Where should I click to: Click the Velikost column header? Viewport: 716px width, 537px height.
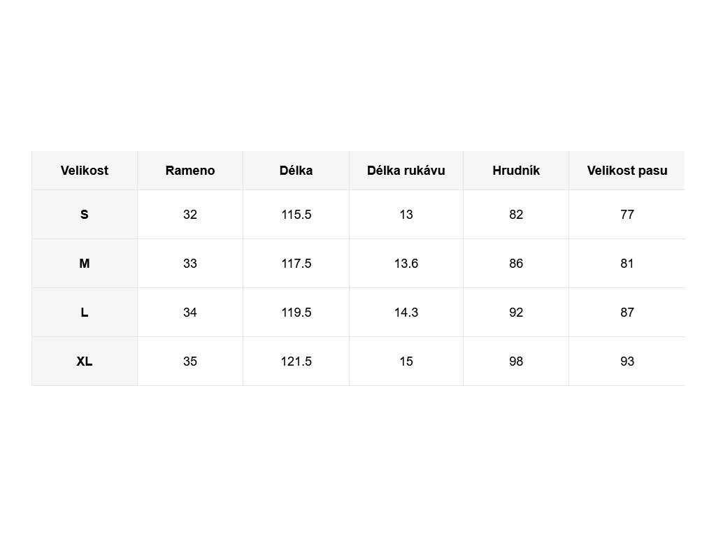pyautogui.click(x=85, y=171)
